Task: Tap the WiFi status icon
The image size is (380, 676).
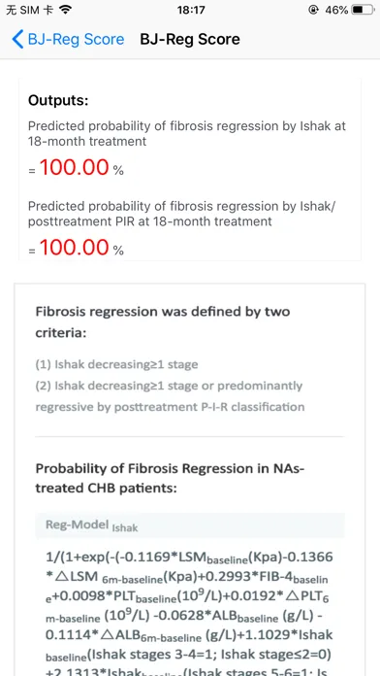Action: pos(65,10)
